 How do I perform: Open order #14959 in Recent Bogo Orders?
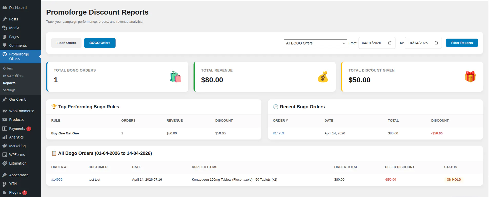coord(278,133)
